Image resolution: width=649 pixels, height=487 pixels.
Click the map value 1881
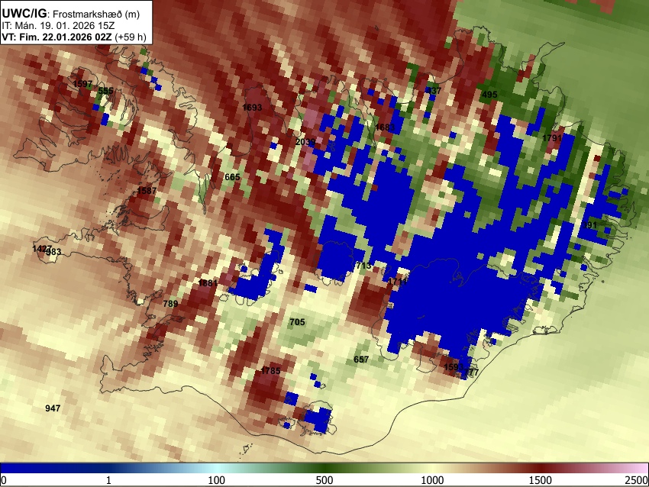[x=208, y=283]
